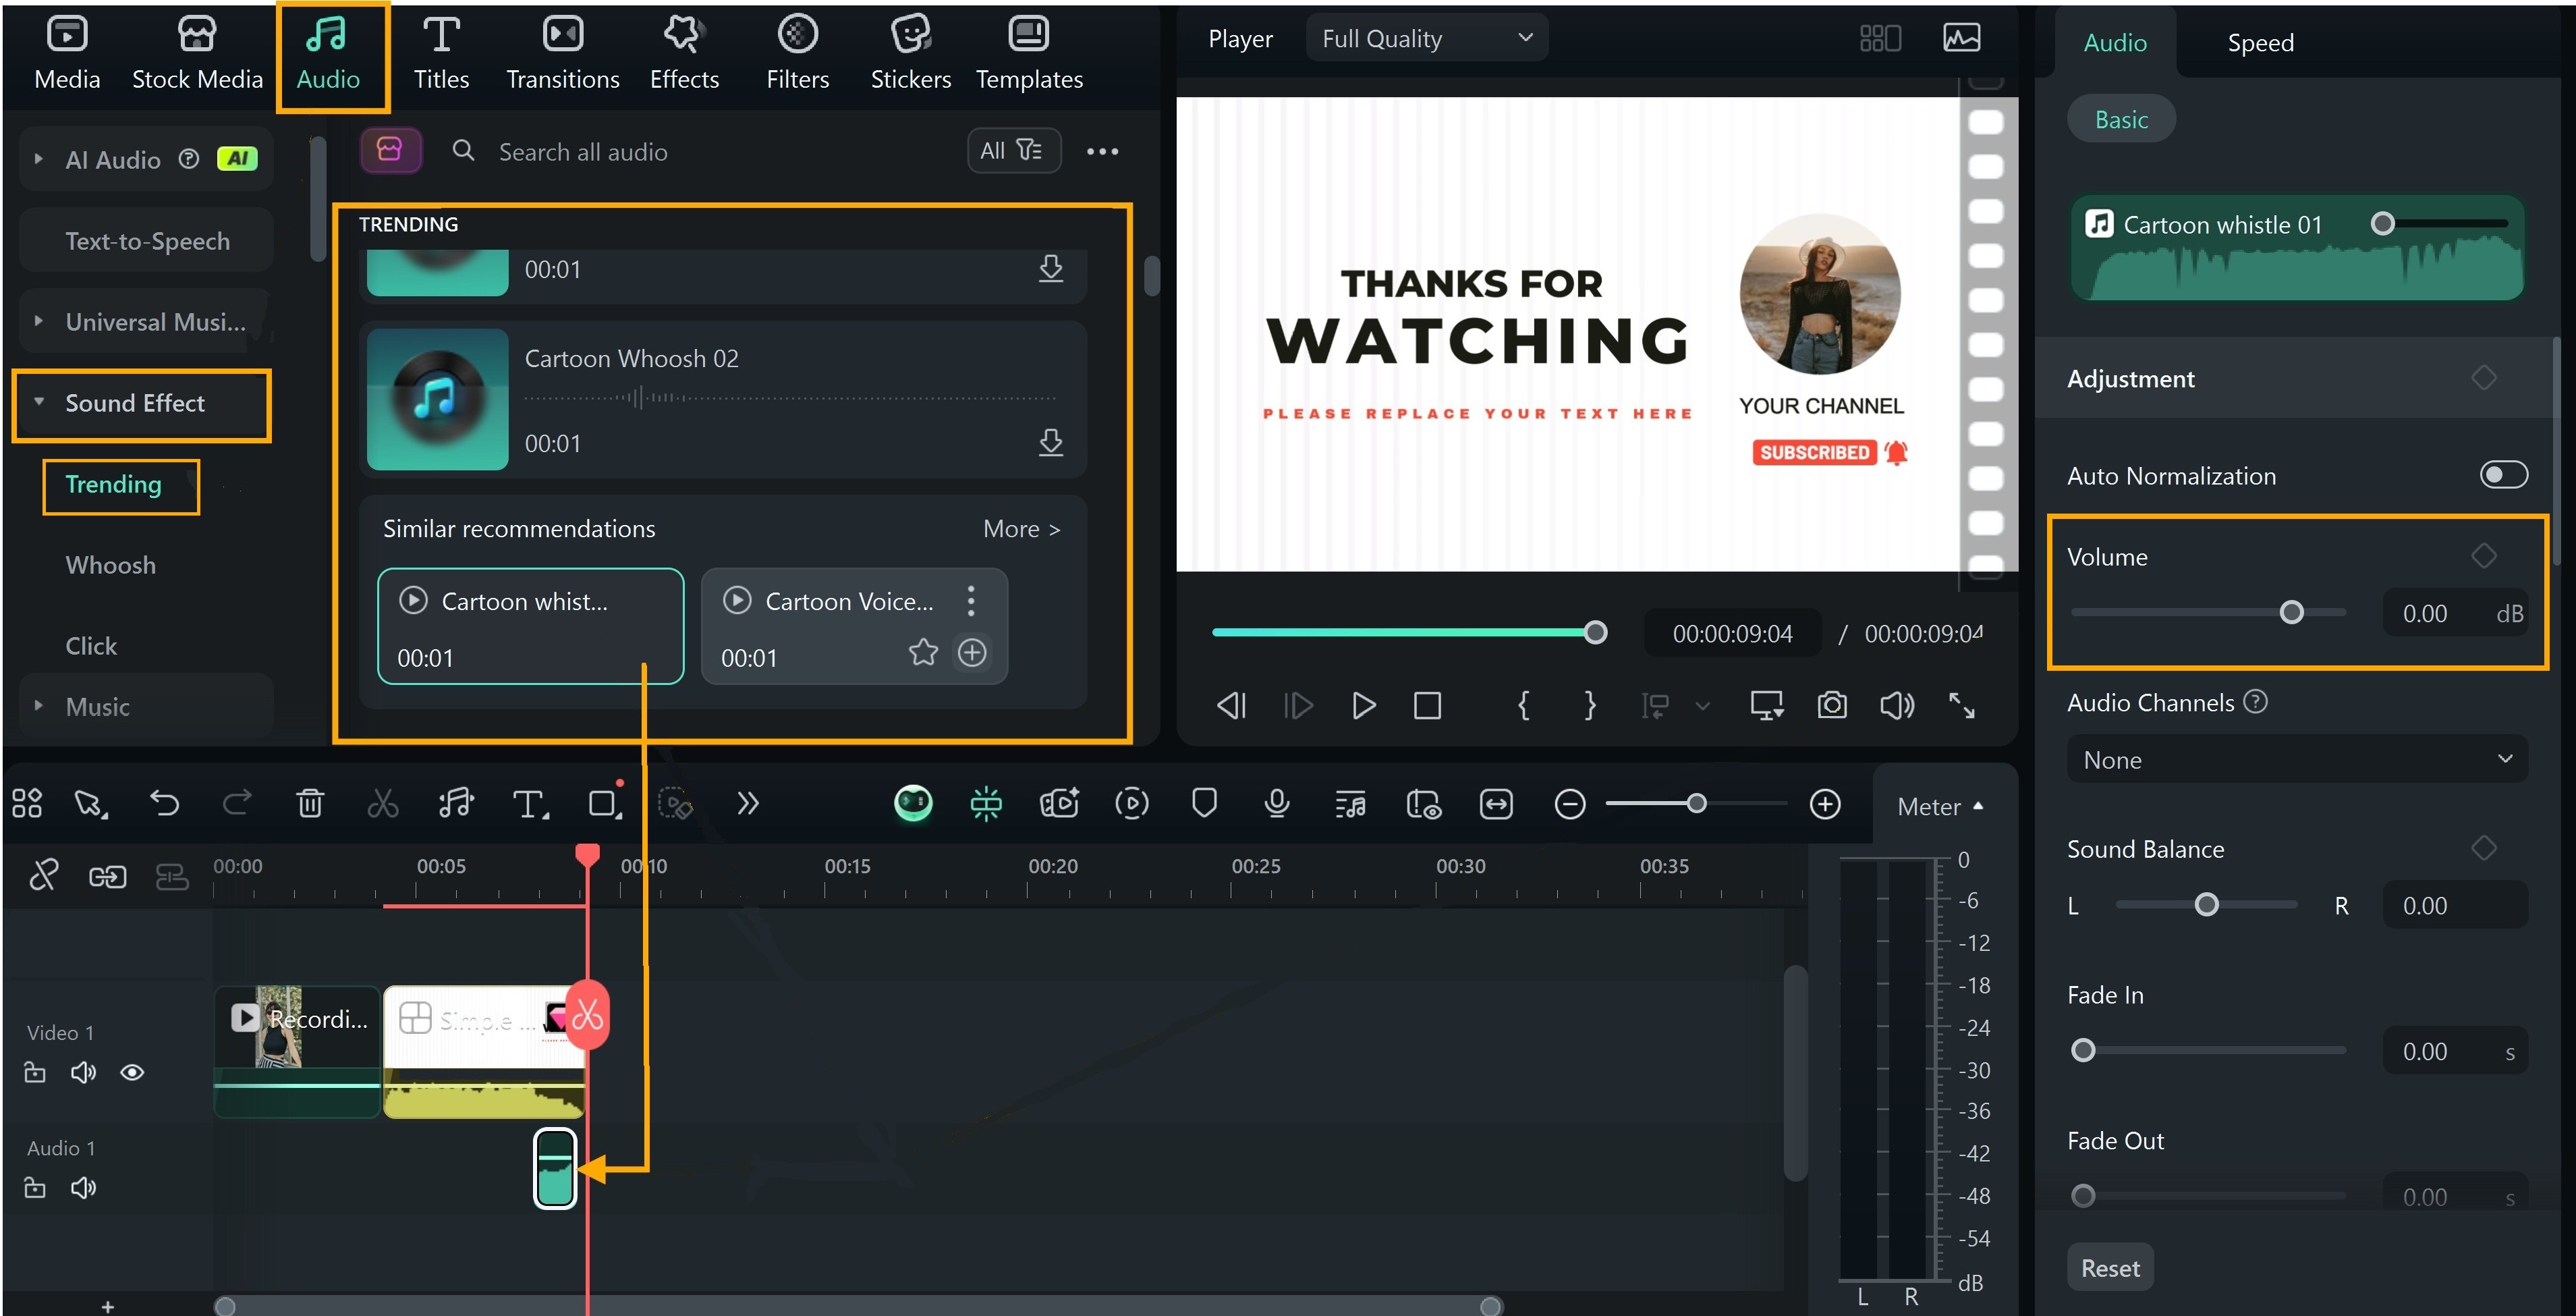
Task: Click the pink audio store icon
Action: pos(390,150)
